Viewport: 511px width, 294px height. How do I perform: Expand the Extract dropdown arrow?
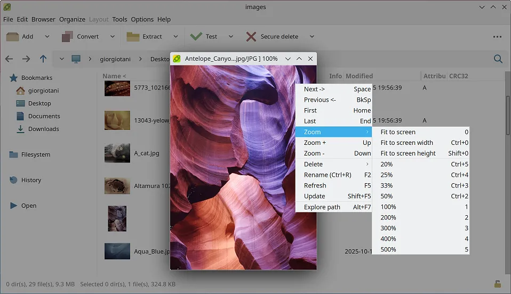[x=175, y=37]
